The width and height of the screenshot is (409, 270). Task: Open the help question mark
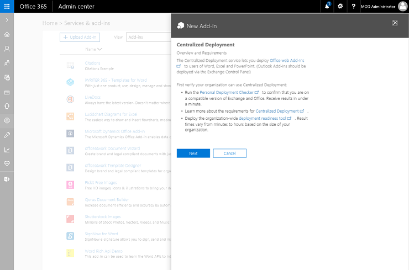353,6
